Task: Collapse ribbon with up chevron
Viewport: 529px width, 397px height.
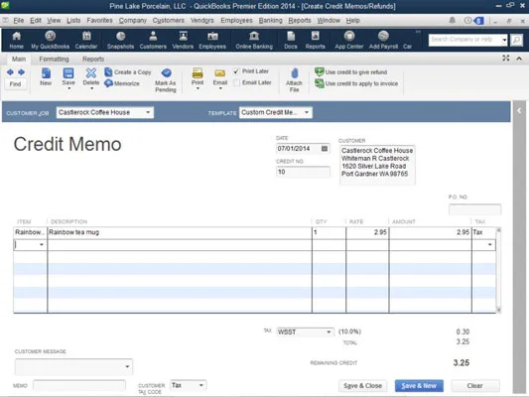Action: tap(519, 59)
